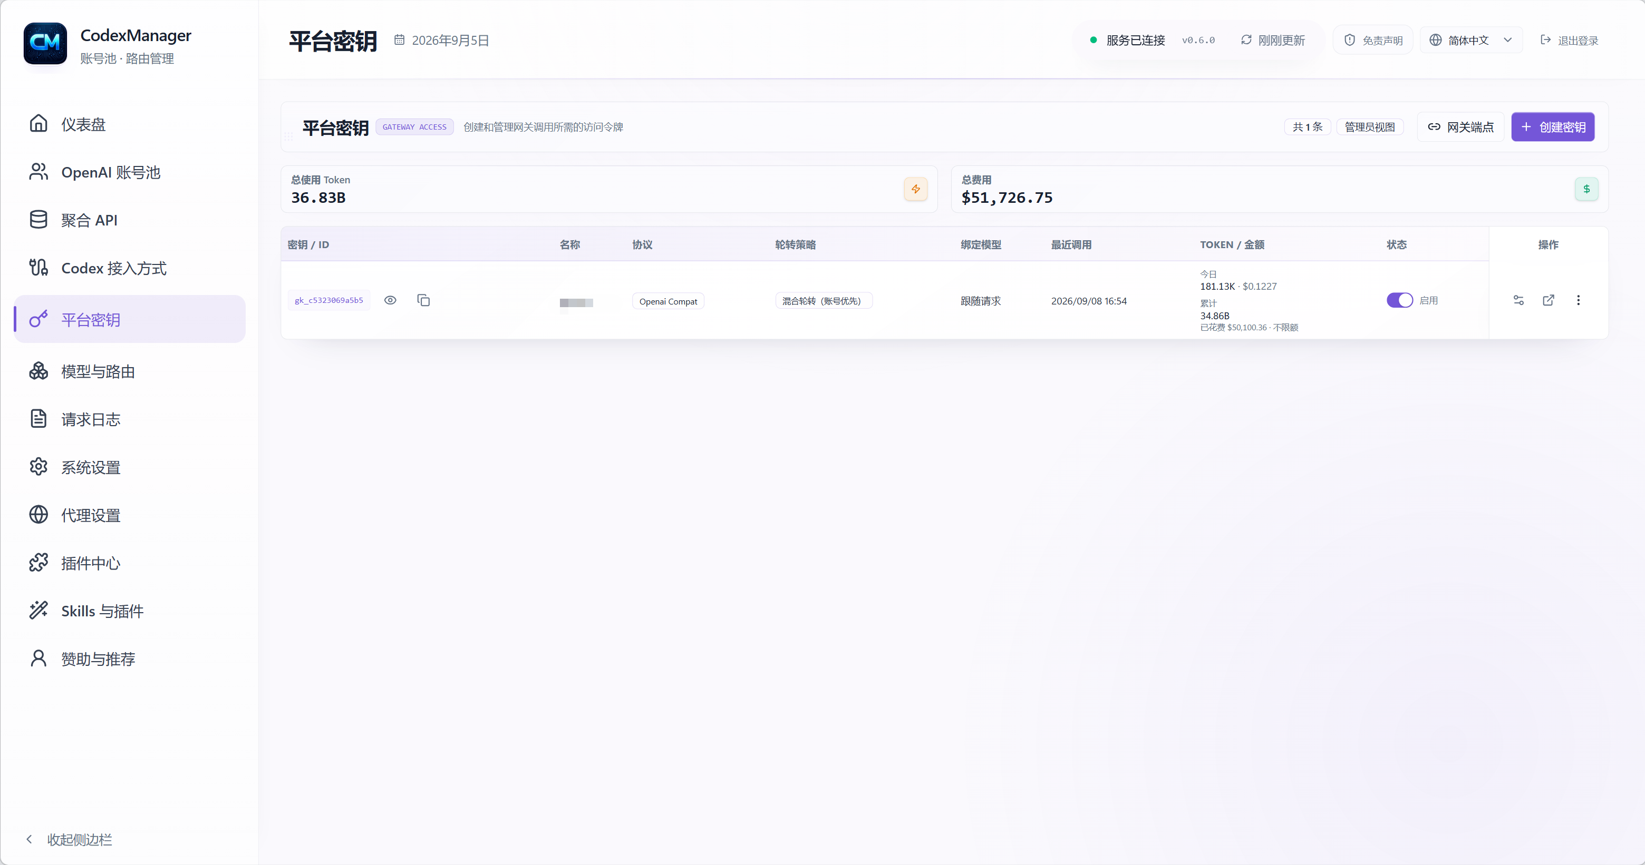Open 模型与路由 page
This screenshot has height=865, width=1645.
click(x=129, y=371)
